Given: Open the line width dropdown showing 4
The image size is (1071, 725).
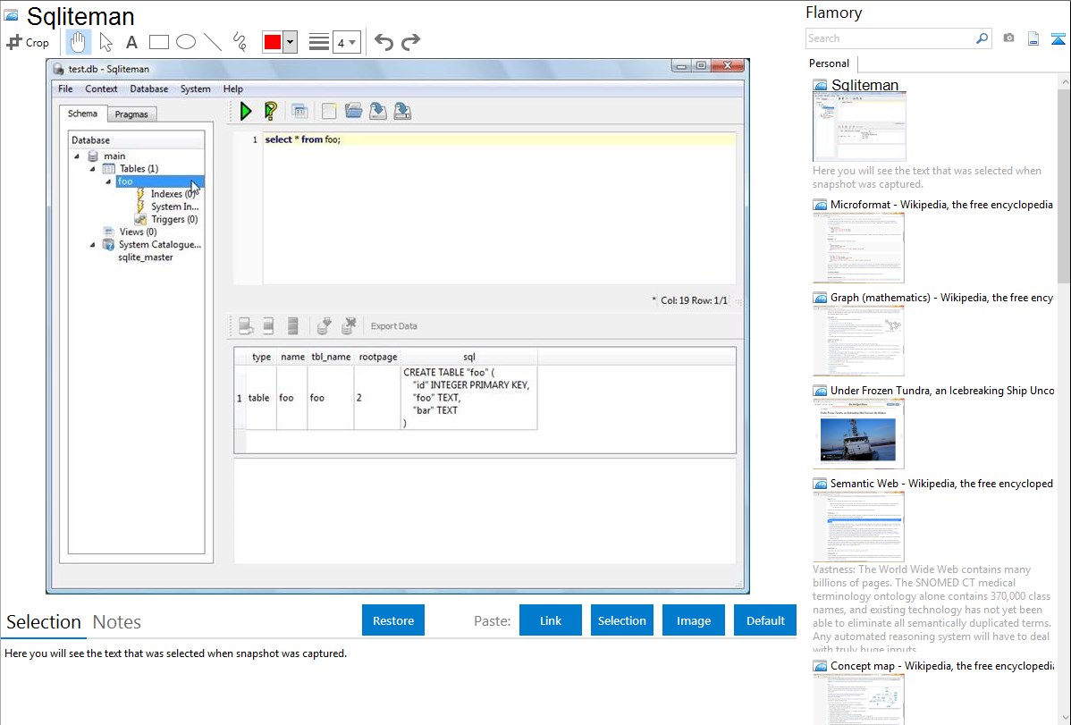Looking at the screenshot, I should 346,42.
